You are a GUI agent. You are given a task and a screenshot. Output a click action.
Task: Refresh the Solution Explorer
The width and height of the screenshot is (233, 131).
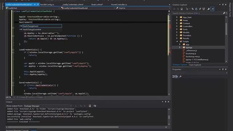(196, 9)
